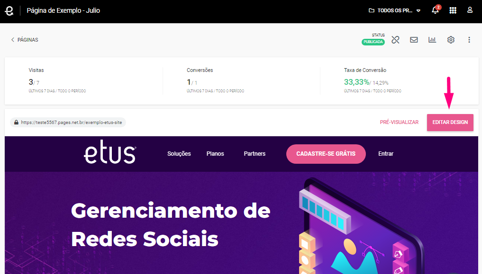This screenshot has height=274, width=482.
Task: Open the three-dot more options menu
Action: tap(469, 40)
